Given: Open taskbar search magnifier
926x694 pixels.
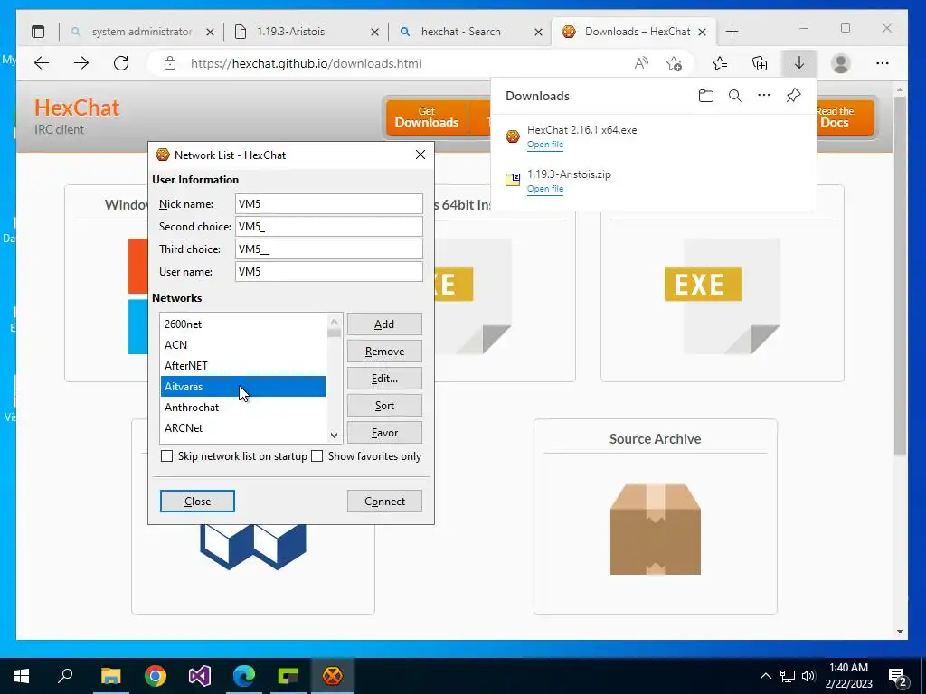Looking at the screenshot, I should tap(65, 676).
